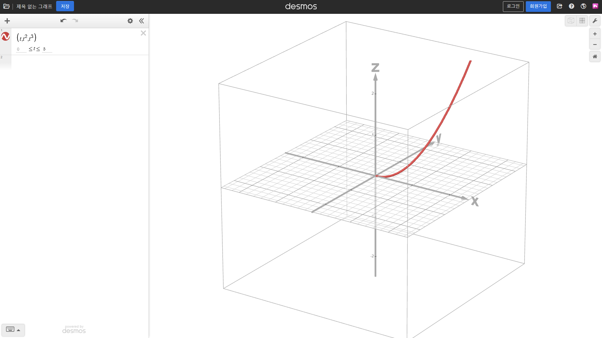
Task: Expand the on-screen keyboard
Action: 13,330
